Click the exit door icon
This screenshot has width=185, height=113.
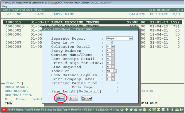pyautogui.click(x=181, y=110)
